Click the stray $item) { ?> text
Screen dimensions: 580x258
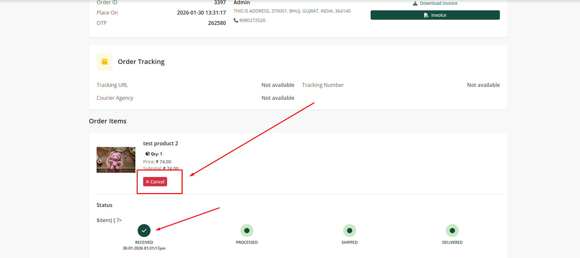point(109,220)
